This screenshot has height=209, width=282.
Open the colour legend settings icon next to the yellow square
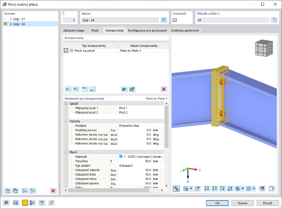click(x=32, y=203)
